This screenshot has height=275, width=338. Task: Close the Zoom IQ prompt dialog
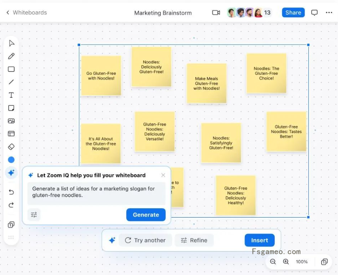[163, 175]
